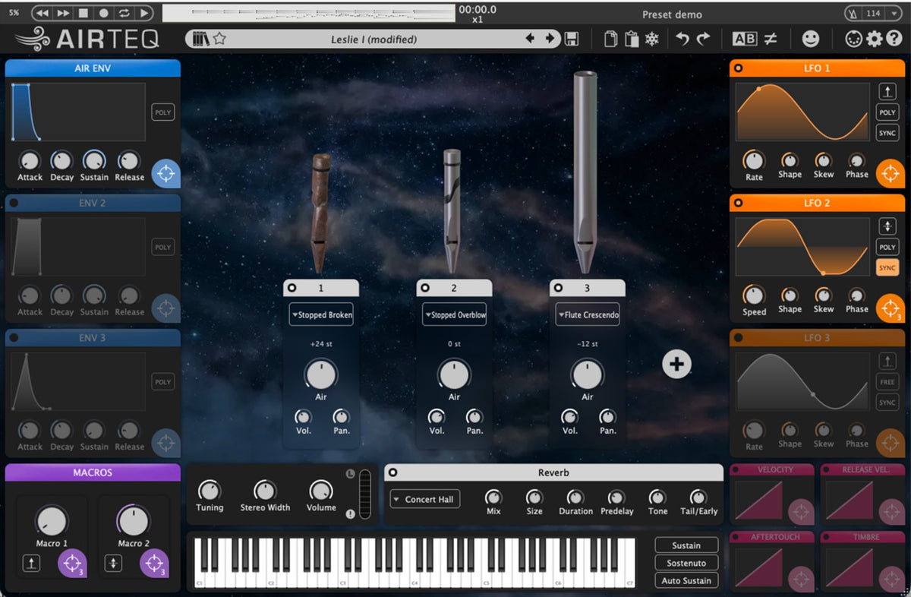Save preset with the floppy disk icon
This screenshot has height=597, width=911.
click(572, 39)
